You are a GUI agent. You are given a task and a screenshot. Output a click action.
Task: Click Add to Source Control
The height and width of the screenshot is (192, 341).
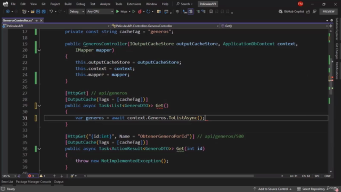coord(273,189)
